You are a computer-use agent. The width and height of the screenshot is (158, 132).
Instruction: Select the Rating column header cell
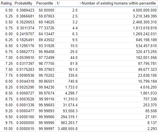7,3
